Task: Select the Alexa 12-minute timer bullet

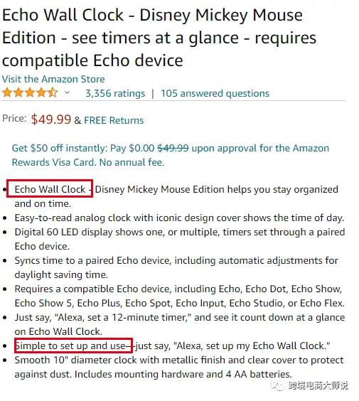Action: pyautogui.click(x=180, y=324)
